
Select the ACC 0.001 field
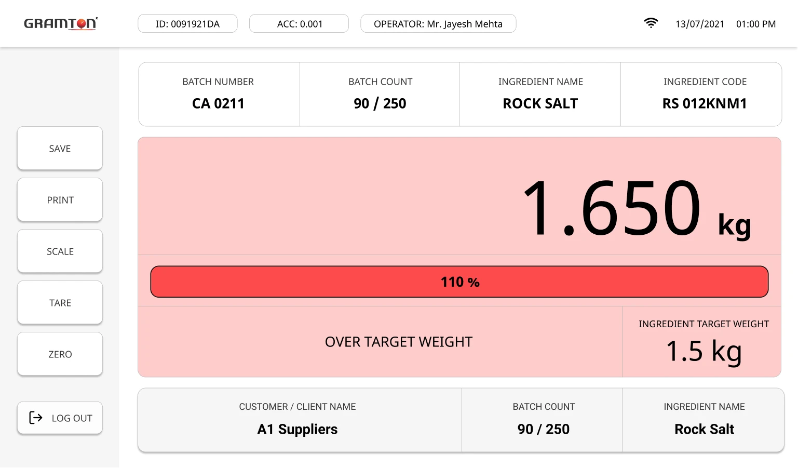(299, 24)
